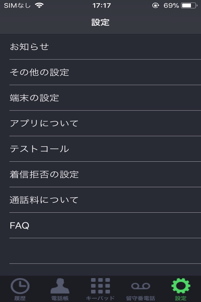Tap the Wi-Fi signal icon in status bar
Screen dimensions: 201x302
[x=40, y=5]
